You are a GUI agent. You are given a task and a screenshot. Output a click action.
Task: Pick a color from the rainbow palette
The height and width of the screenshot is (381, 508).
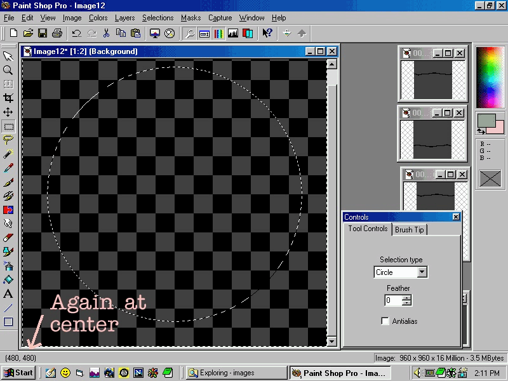click(490, 76)
